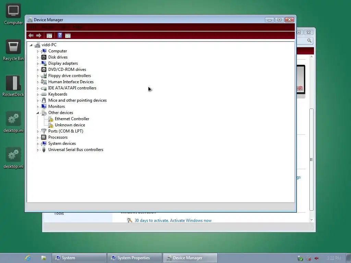Switch to the System taskbar button
Image resolution: width=351 pixels, height=263 pixels.
tap(79, 258)
